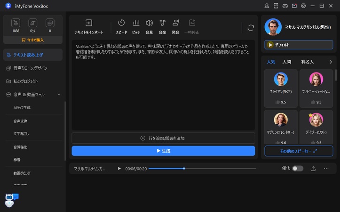Select テキスト読み上げ in sidebar
The width and height of the screenshot is (340, 212).
[x=33, y=55]
